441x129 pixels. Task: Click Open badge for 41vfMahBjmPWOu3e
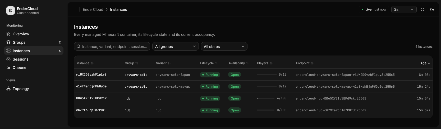(235, 87)
